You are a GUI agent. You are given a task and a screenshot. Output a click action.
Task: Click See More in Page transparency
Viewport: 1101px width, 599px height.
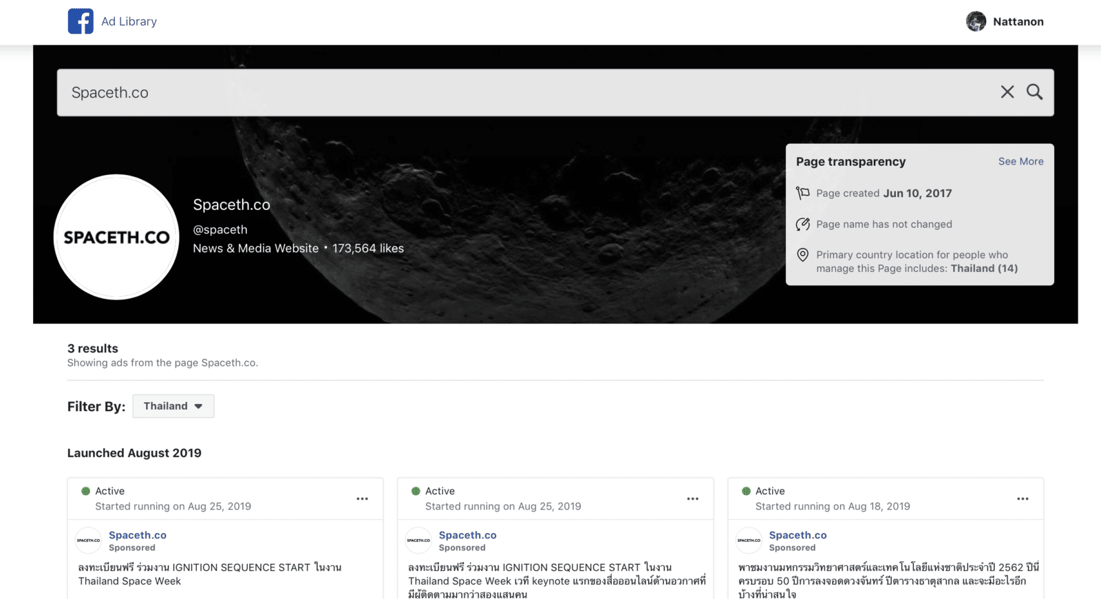point(1020,161)
